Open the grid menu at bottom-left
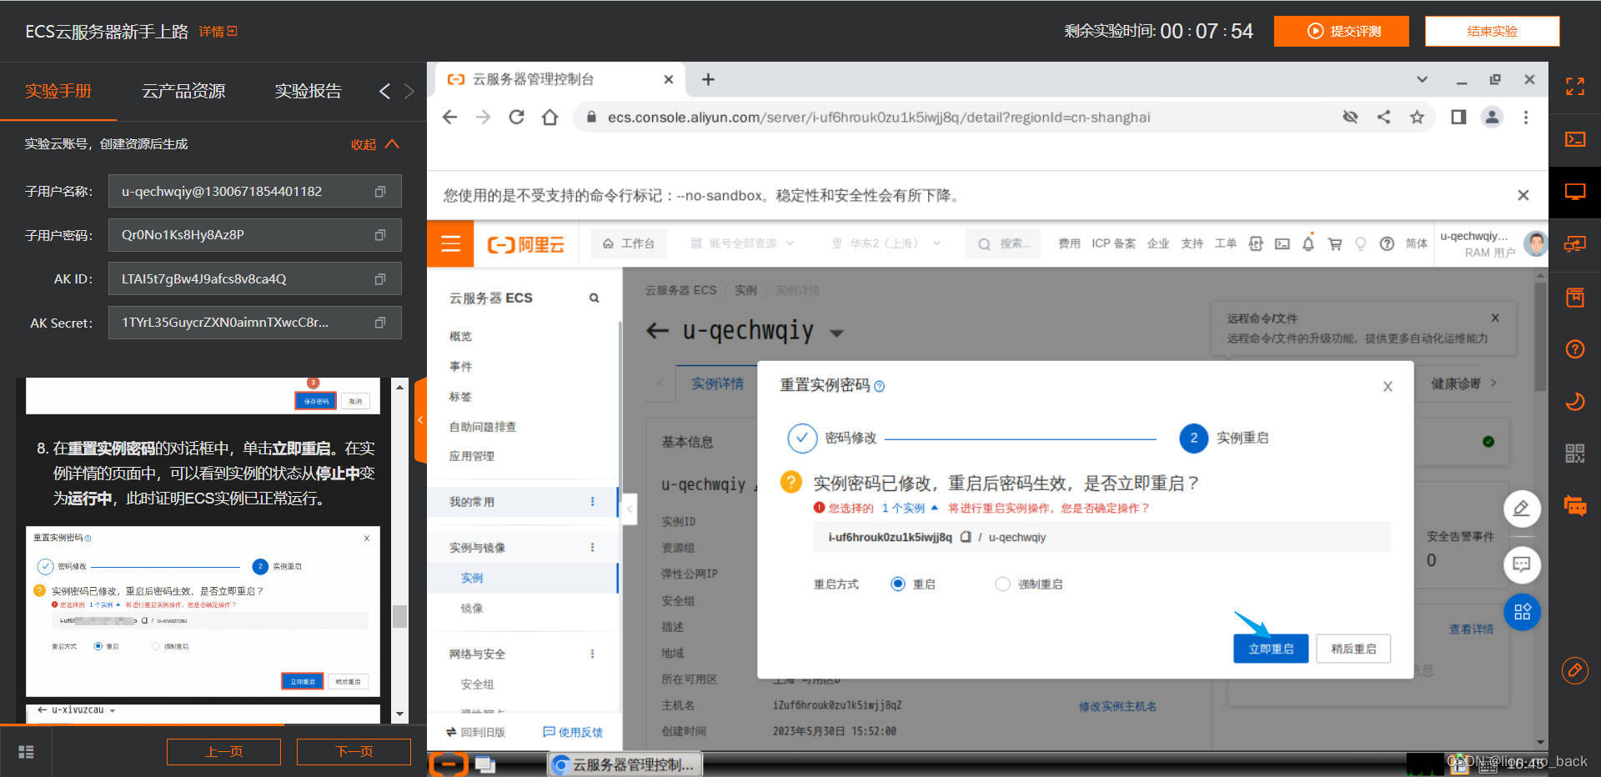 26,752
